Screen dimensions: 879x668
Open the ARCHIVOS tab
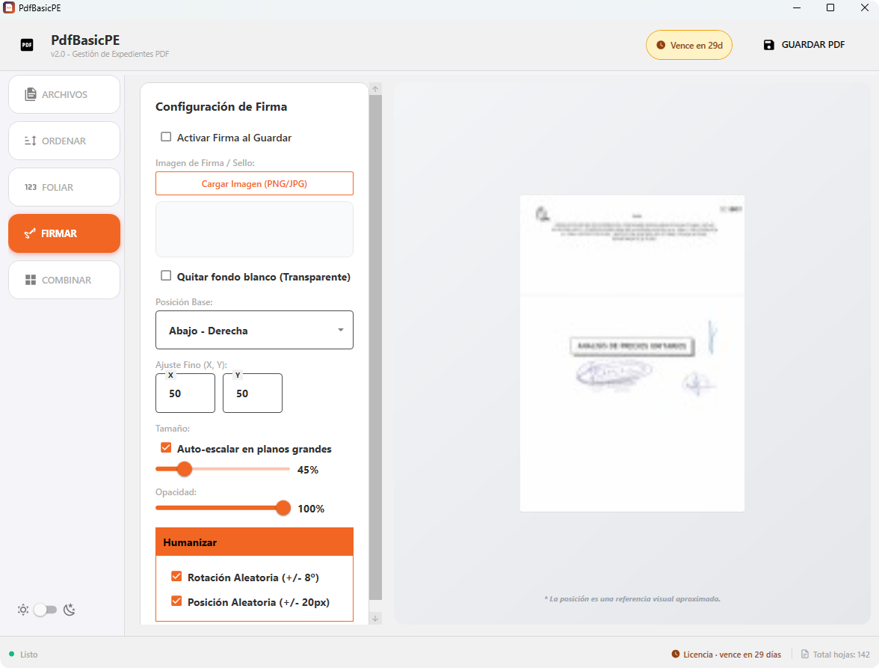coord(64,94)
